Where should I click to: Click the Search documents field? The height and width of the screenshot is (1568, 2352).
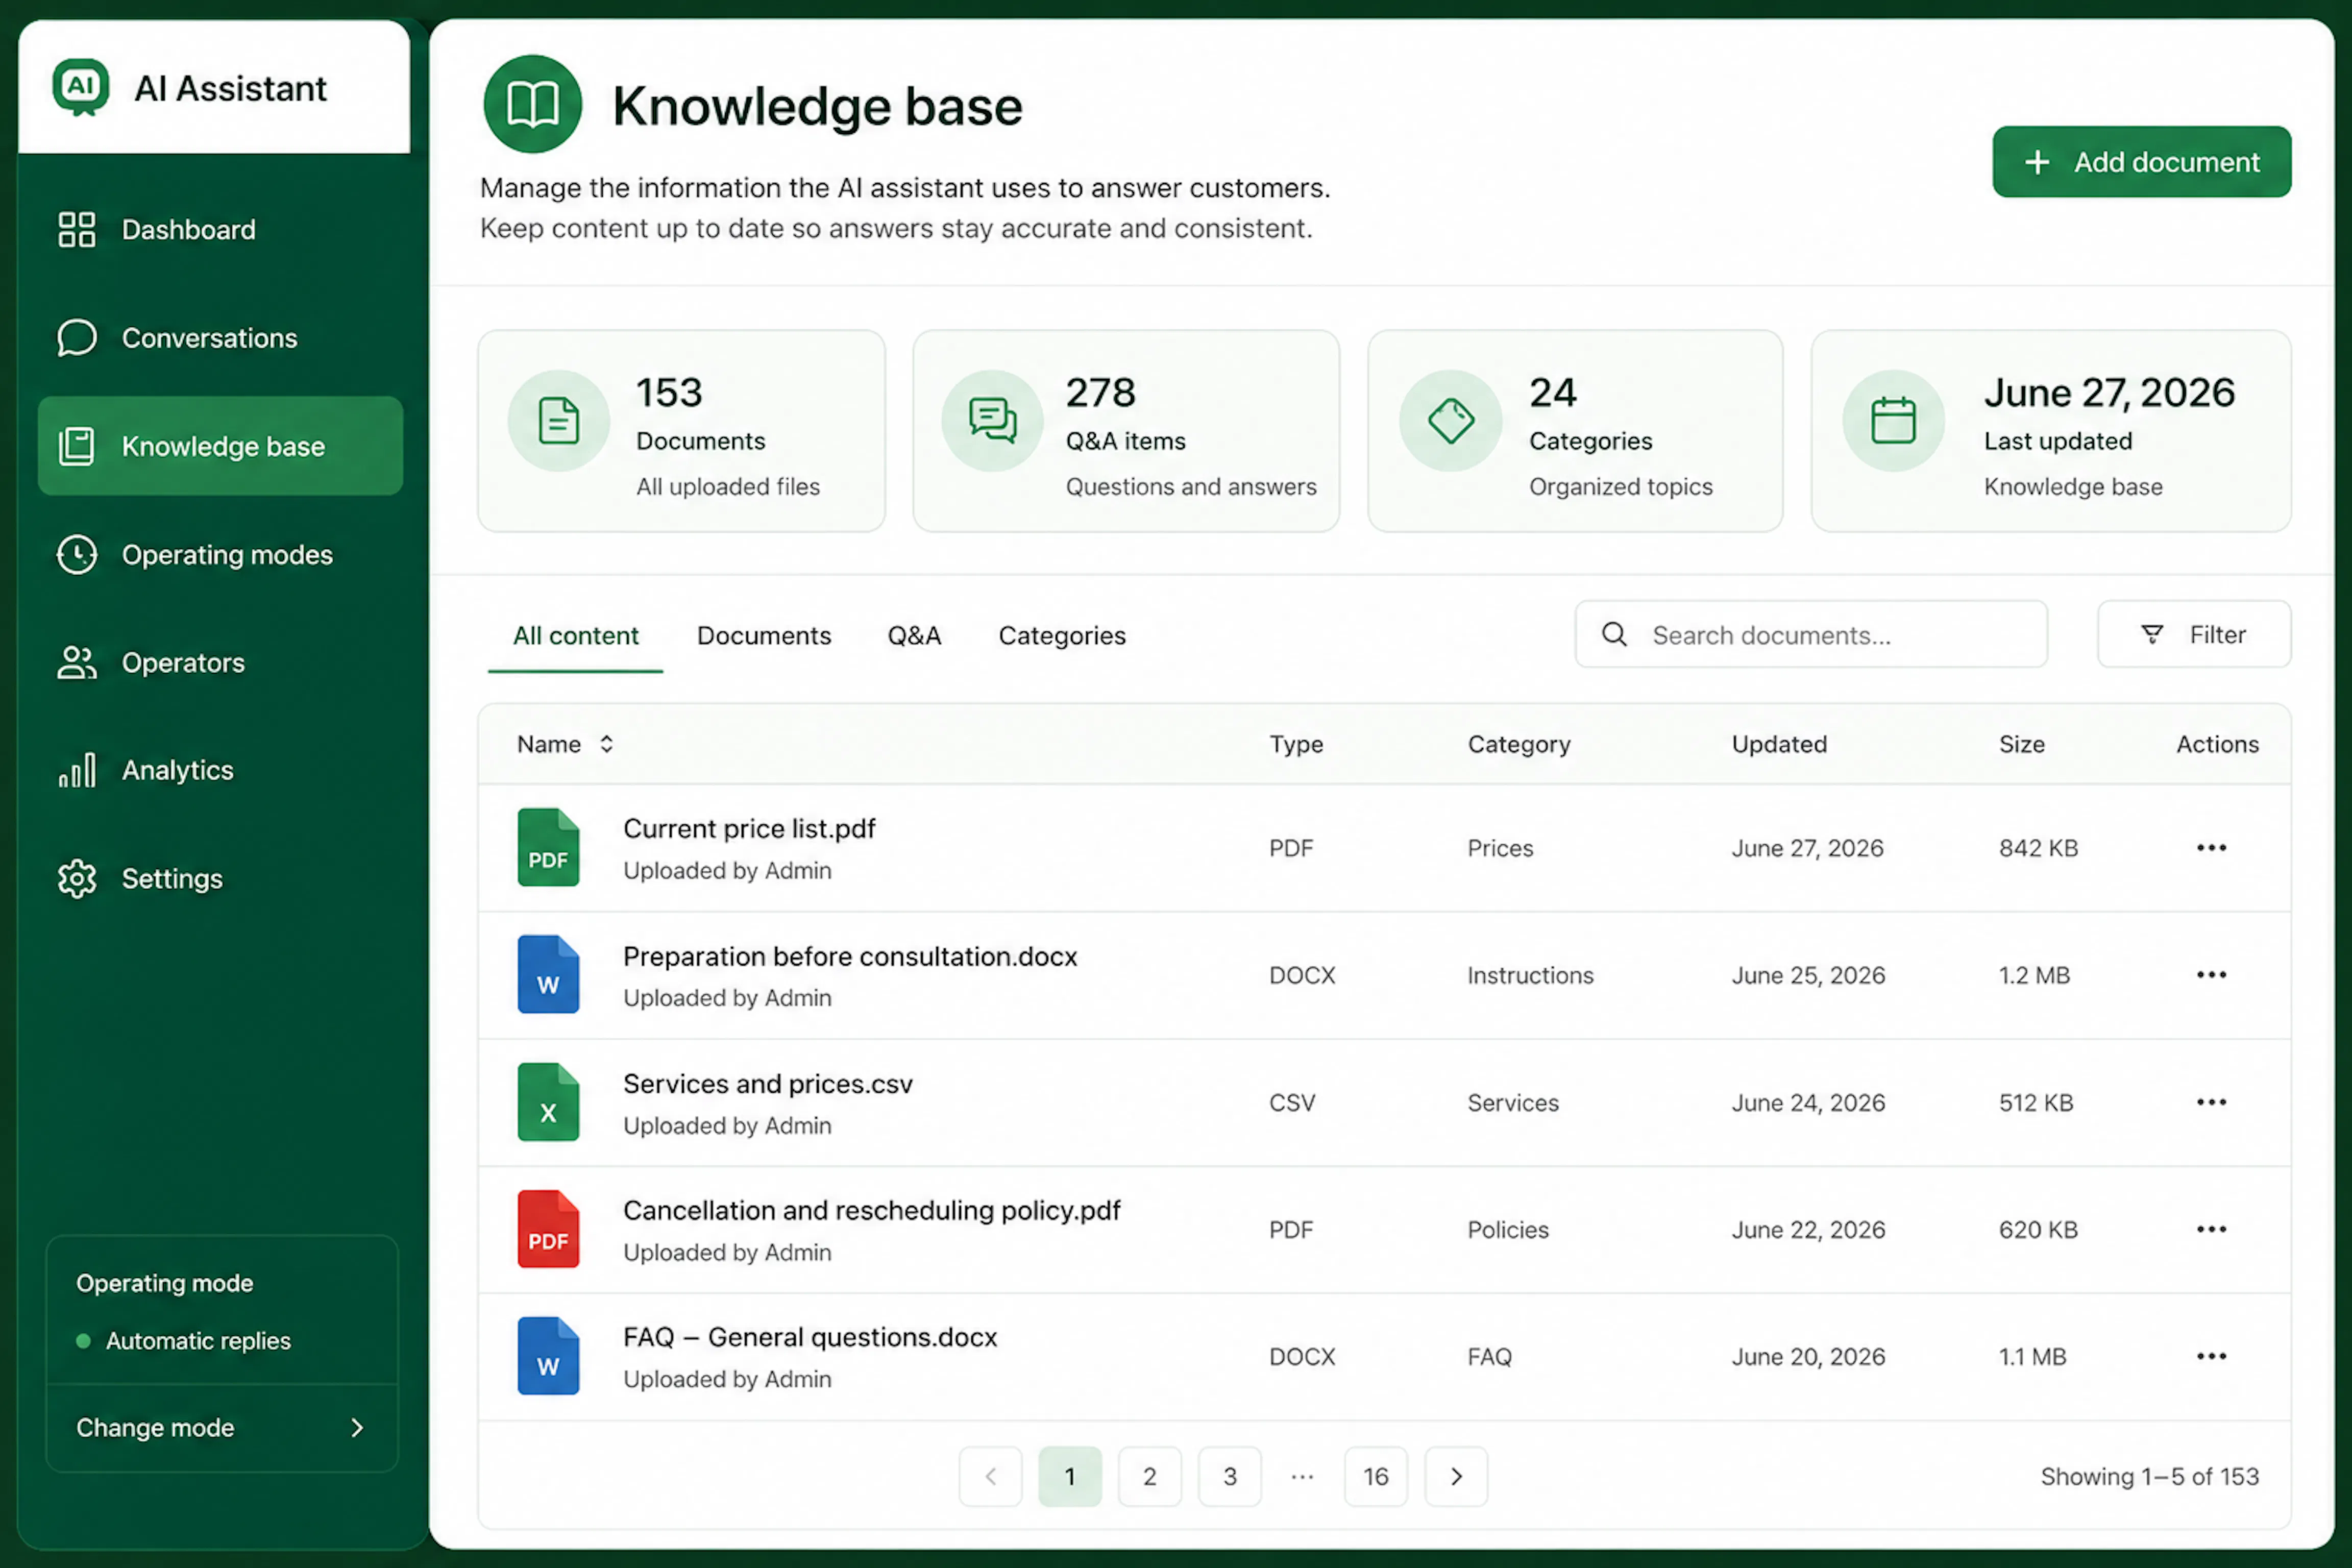[1811, 634]
